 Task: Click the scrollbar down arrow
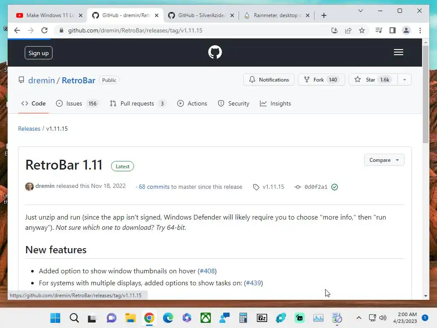pyautogui.click(x=425, y=296)
